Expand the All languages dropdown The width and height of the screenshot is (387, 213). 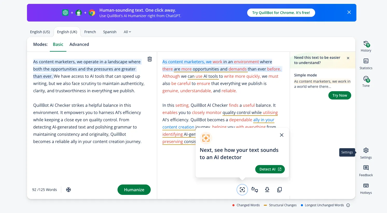pos(127,32)
